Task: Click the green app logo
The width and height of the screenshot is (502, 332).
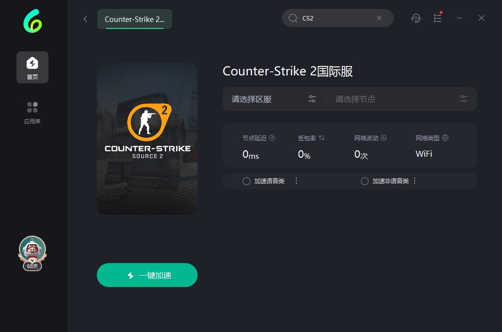Action: click(x=32, y=21)
